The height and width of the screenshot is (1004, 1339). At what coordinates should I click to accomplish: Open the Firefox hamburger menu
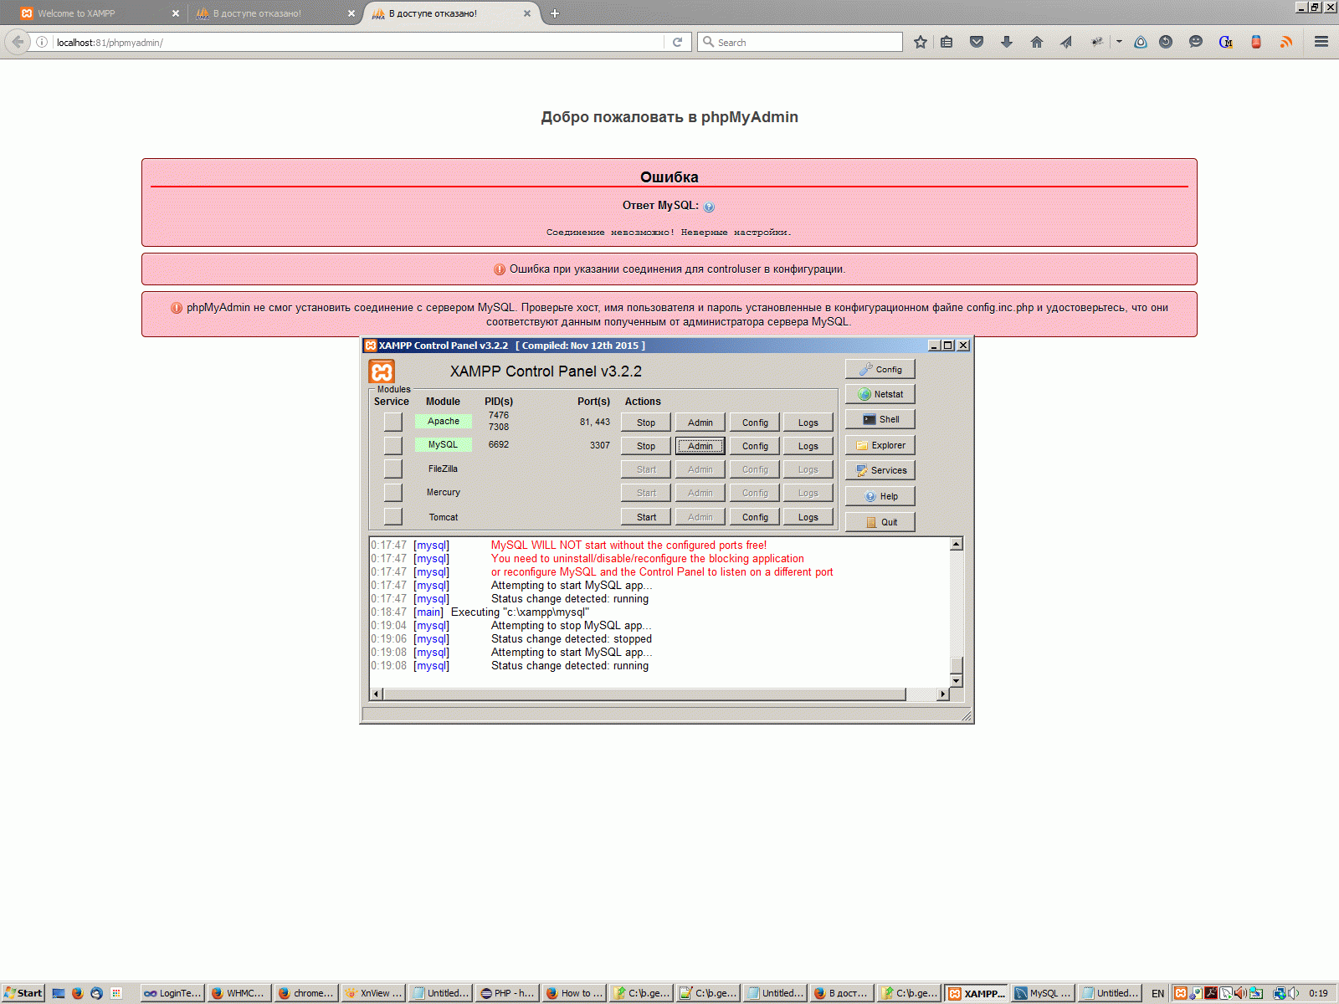[1321, 42]
